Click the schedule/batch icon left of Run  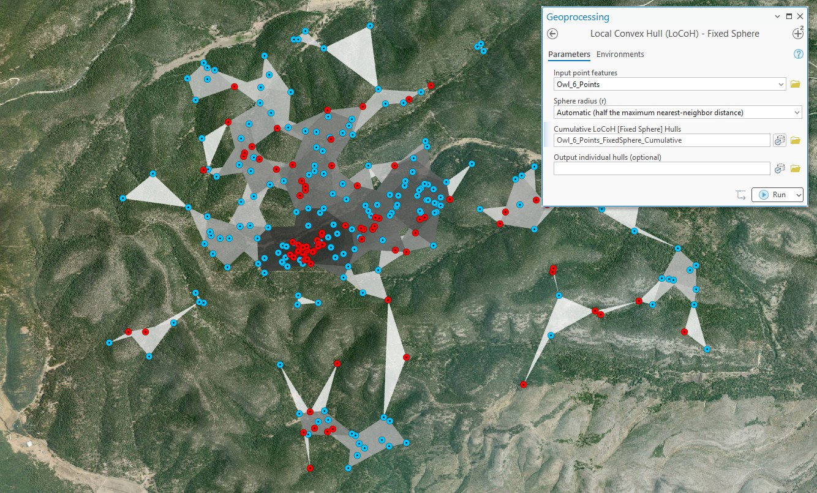point(740,195)
